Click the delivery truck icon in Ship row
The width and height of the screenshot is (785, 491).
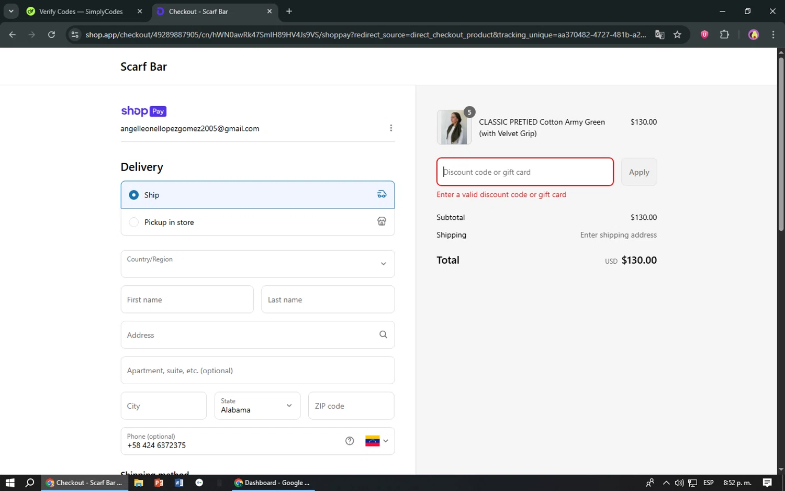coord(382,194)
